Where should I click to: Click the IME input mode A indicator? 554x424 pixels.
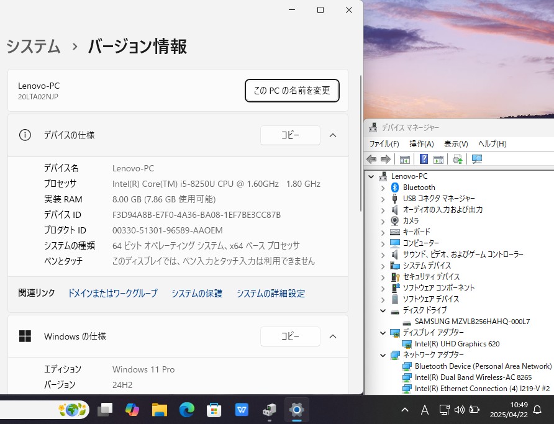[x=425, y=410]
